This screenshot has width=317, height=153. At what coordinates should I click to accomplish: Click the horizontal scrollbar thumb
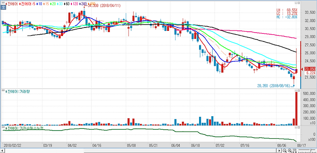(x=180, y=151)
